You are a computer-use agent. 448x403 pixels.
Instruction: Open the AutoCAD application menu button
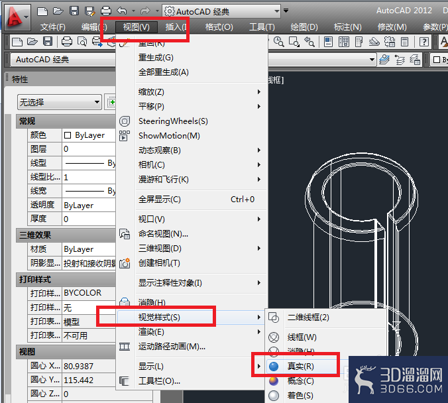17,17
